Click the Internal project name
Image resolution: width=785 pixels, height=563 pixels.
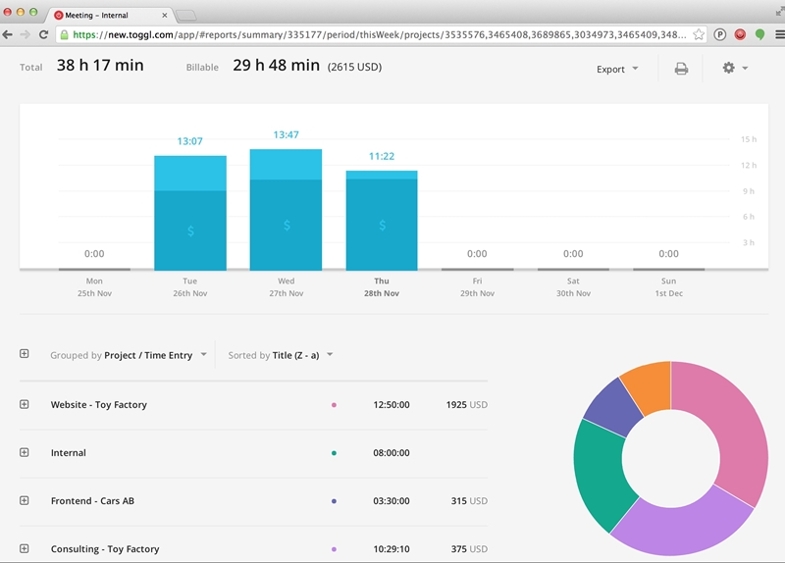pyautogui.click(x=68, y=452)
